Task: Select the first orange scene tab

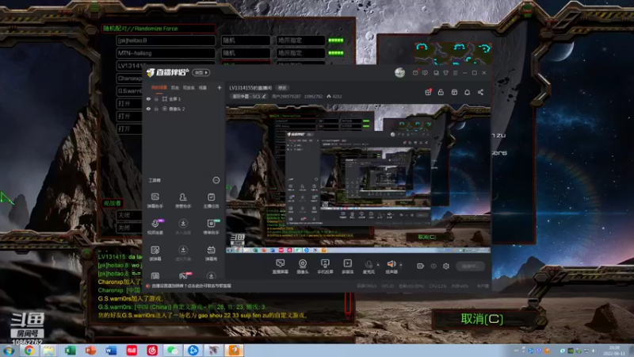Action: (159, 88)
